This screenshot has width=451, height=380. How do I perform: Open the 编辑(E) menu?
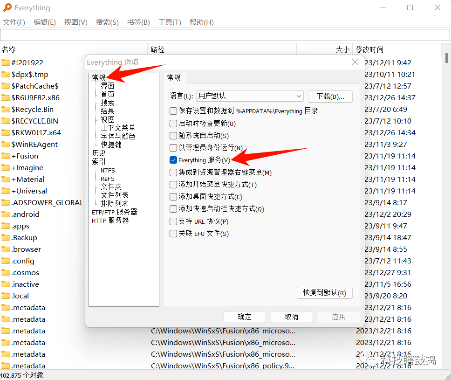(x=45, y=22)
